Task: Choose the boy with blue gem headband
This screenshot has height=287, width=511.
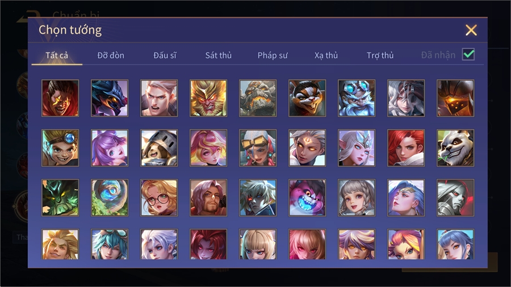Action: pos(60,148)
